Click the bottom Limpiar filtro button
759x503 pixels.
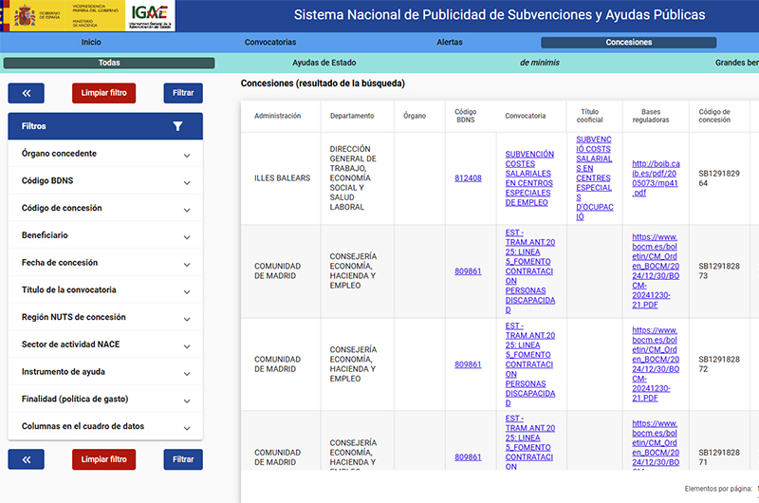tap(104, 459)
